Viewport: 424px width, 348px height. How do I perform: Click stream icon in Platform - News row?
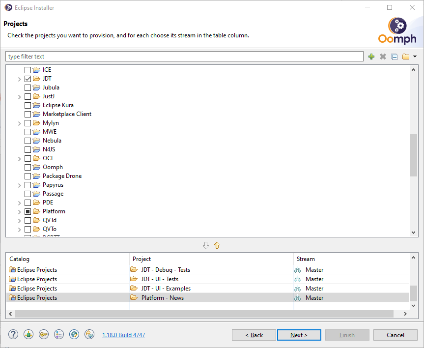[x=298, y=298]
